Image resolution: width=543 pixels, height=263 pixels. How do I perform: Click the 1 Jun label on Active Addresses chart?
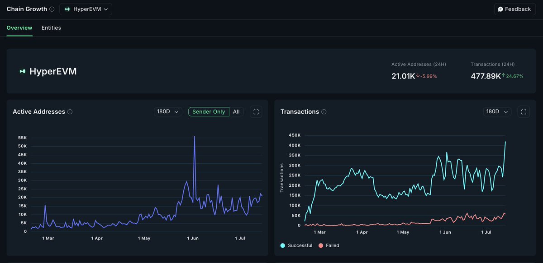pyautogui.click(x=192, y=238)
